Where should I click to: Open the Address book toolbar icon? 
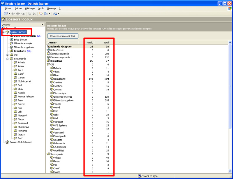41,14
